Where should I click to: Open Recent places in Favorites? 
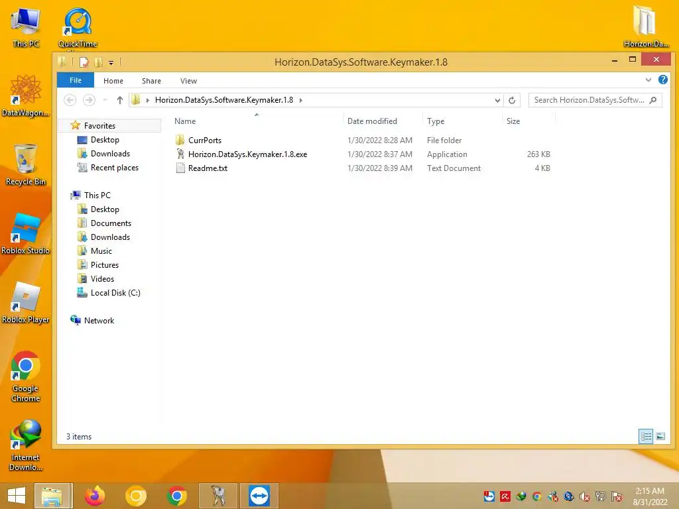tap(114, 168)
